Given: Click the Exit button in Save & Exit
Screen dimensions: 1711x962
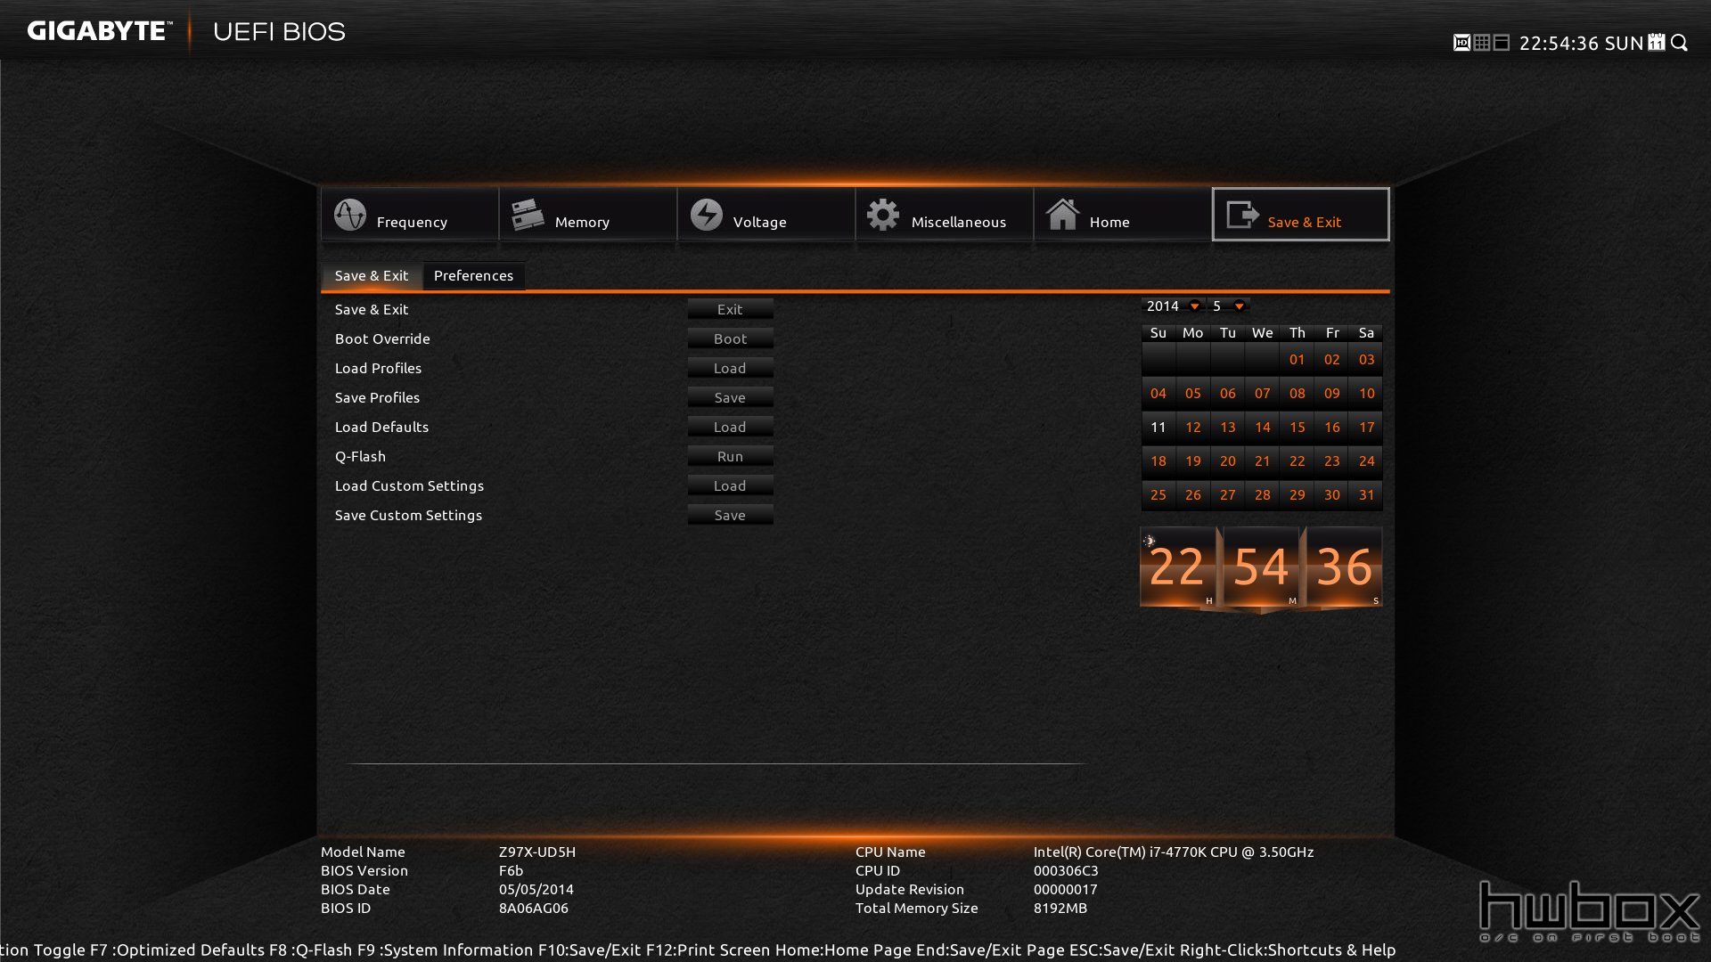Looking at the screenshot, I should pyautogui.click(x=730, y=309).
